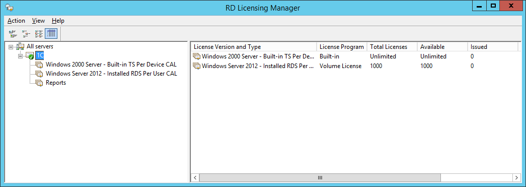Click the Windows Server 2012 tree node icon
526x187 pixels.
(39, 74)
